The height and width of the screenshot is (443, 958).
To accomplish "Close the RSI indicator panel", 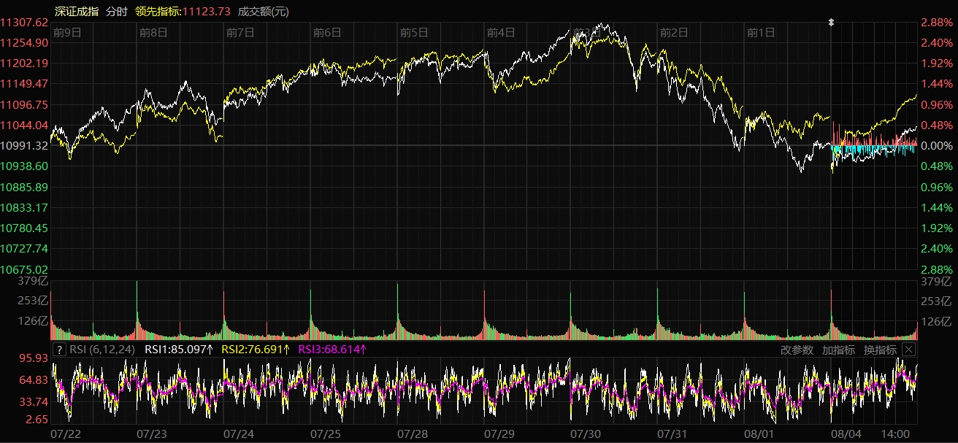I will 908,350.
